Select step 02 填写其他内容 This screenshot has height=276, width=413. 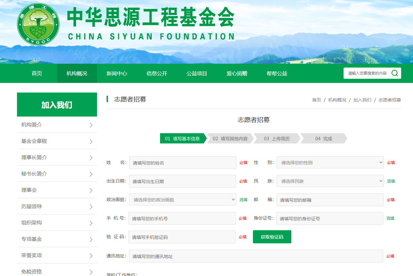click(230, 139)
